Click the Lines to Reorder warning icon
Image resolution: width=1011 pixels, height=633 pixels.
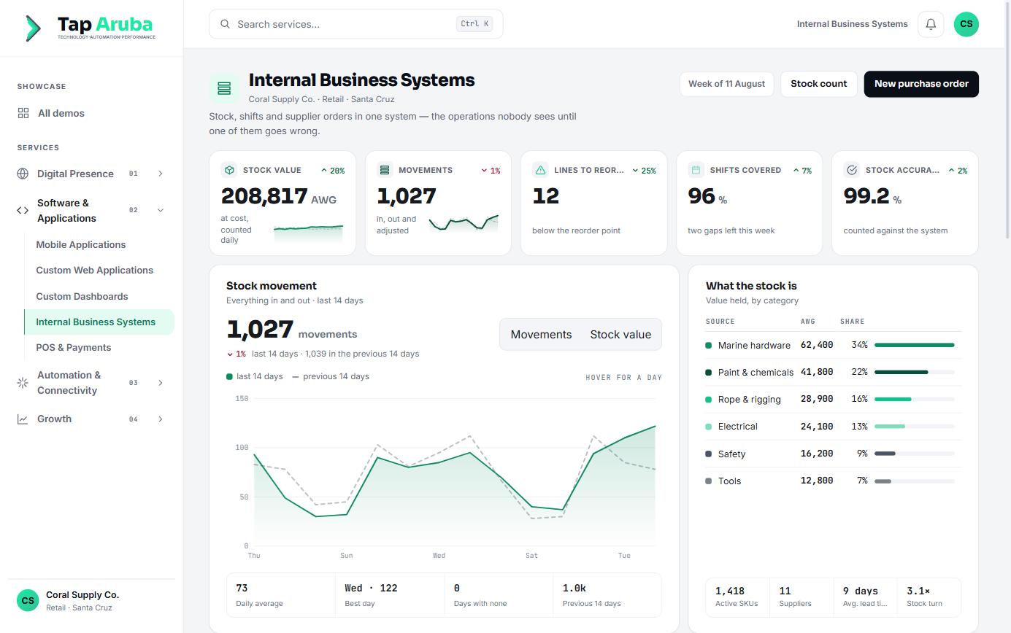click(x=540, y=170)
